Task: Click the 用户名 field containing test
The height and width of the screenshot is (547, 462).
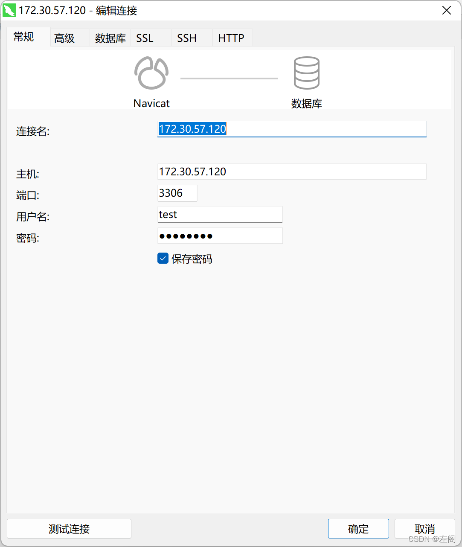Action: tap(220, 214)
